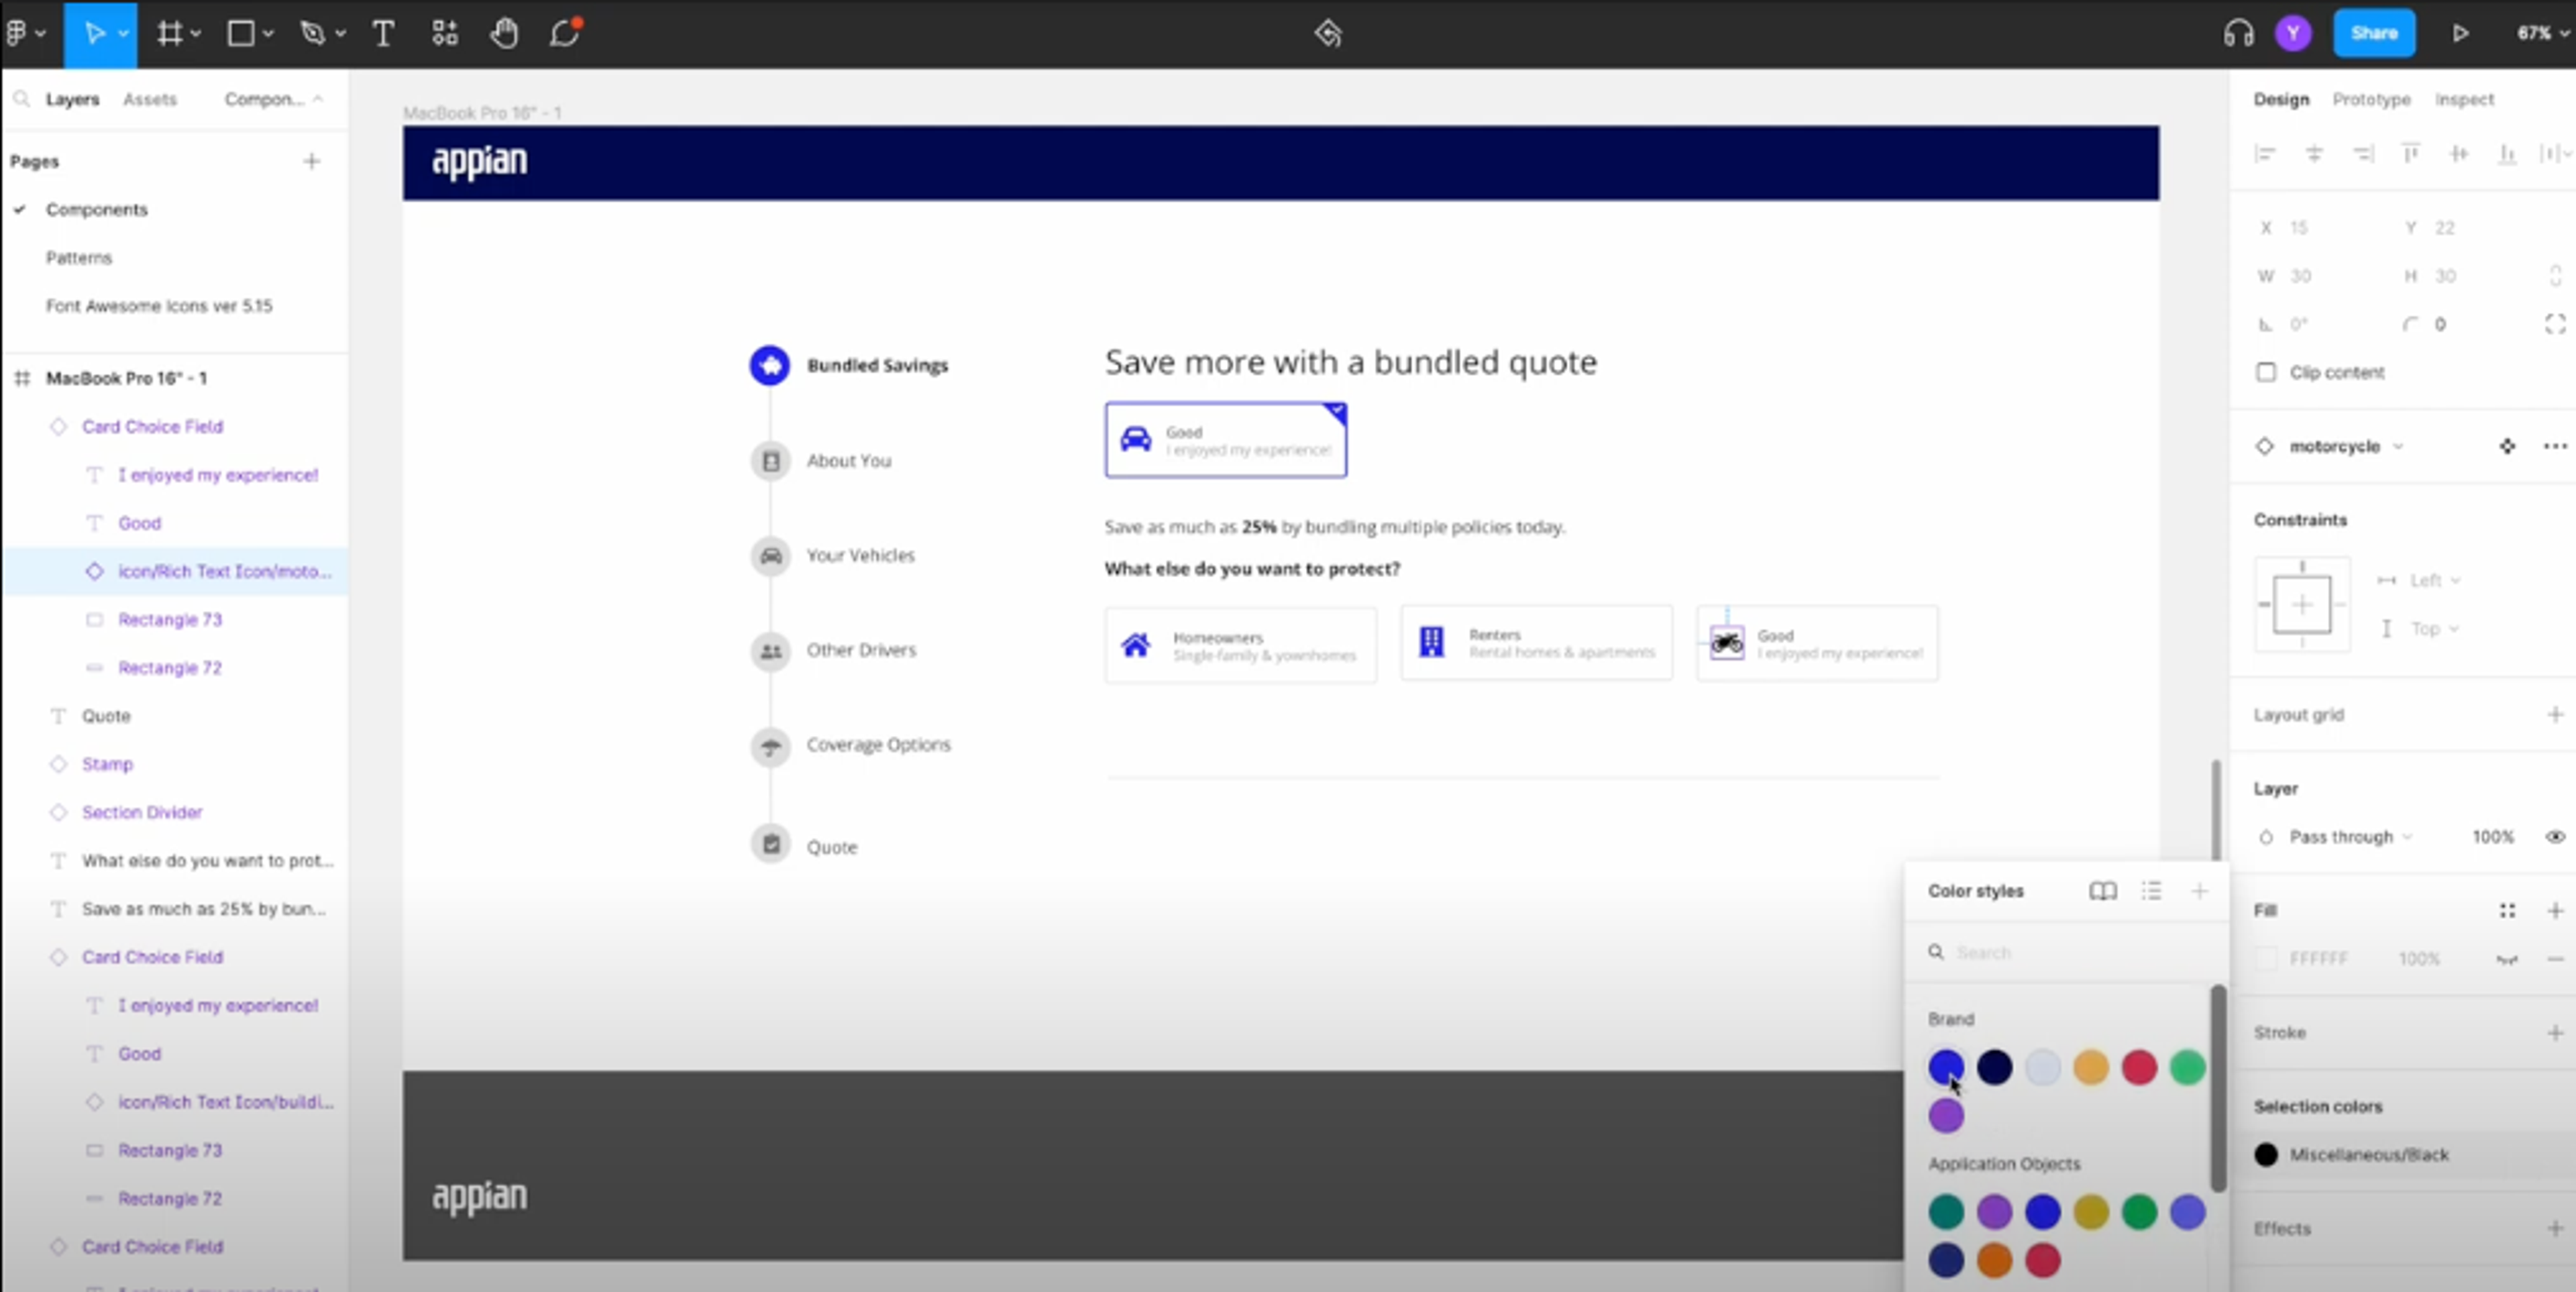The height and width of the screenshot is (1292, 2576).
Task: Select the Text tool
Action: tap(383, 33)
